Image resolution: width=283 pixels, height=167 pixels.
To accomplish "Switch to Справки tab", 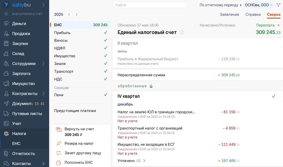I will pyautogui.click(x=253, y=15).
